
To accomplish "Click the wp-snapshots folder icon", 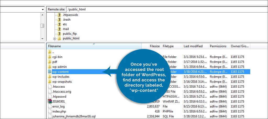I will coord(50,82).
